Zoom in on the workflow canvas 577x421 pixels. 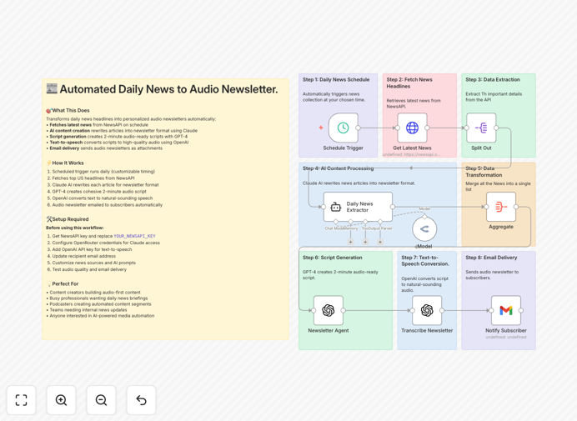click(x=61, y=400)
